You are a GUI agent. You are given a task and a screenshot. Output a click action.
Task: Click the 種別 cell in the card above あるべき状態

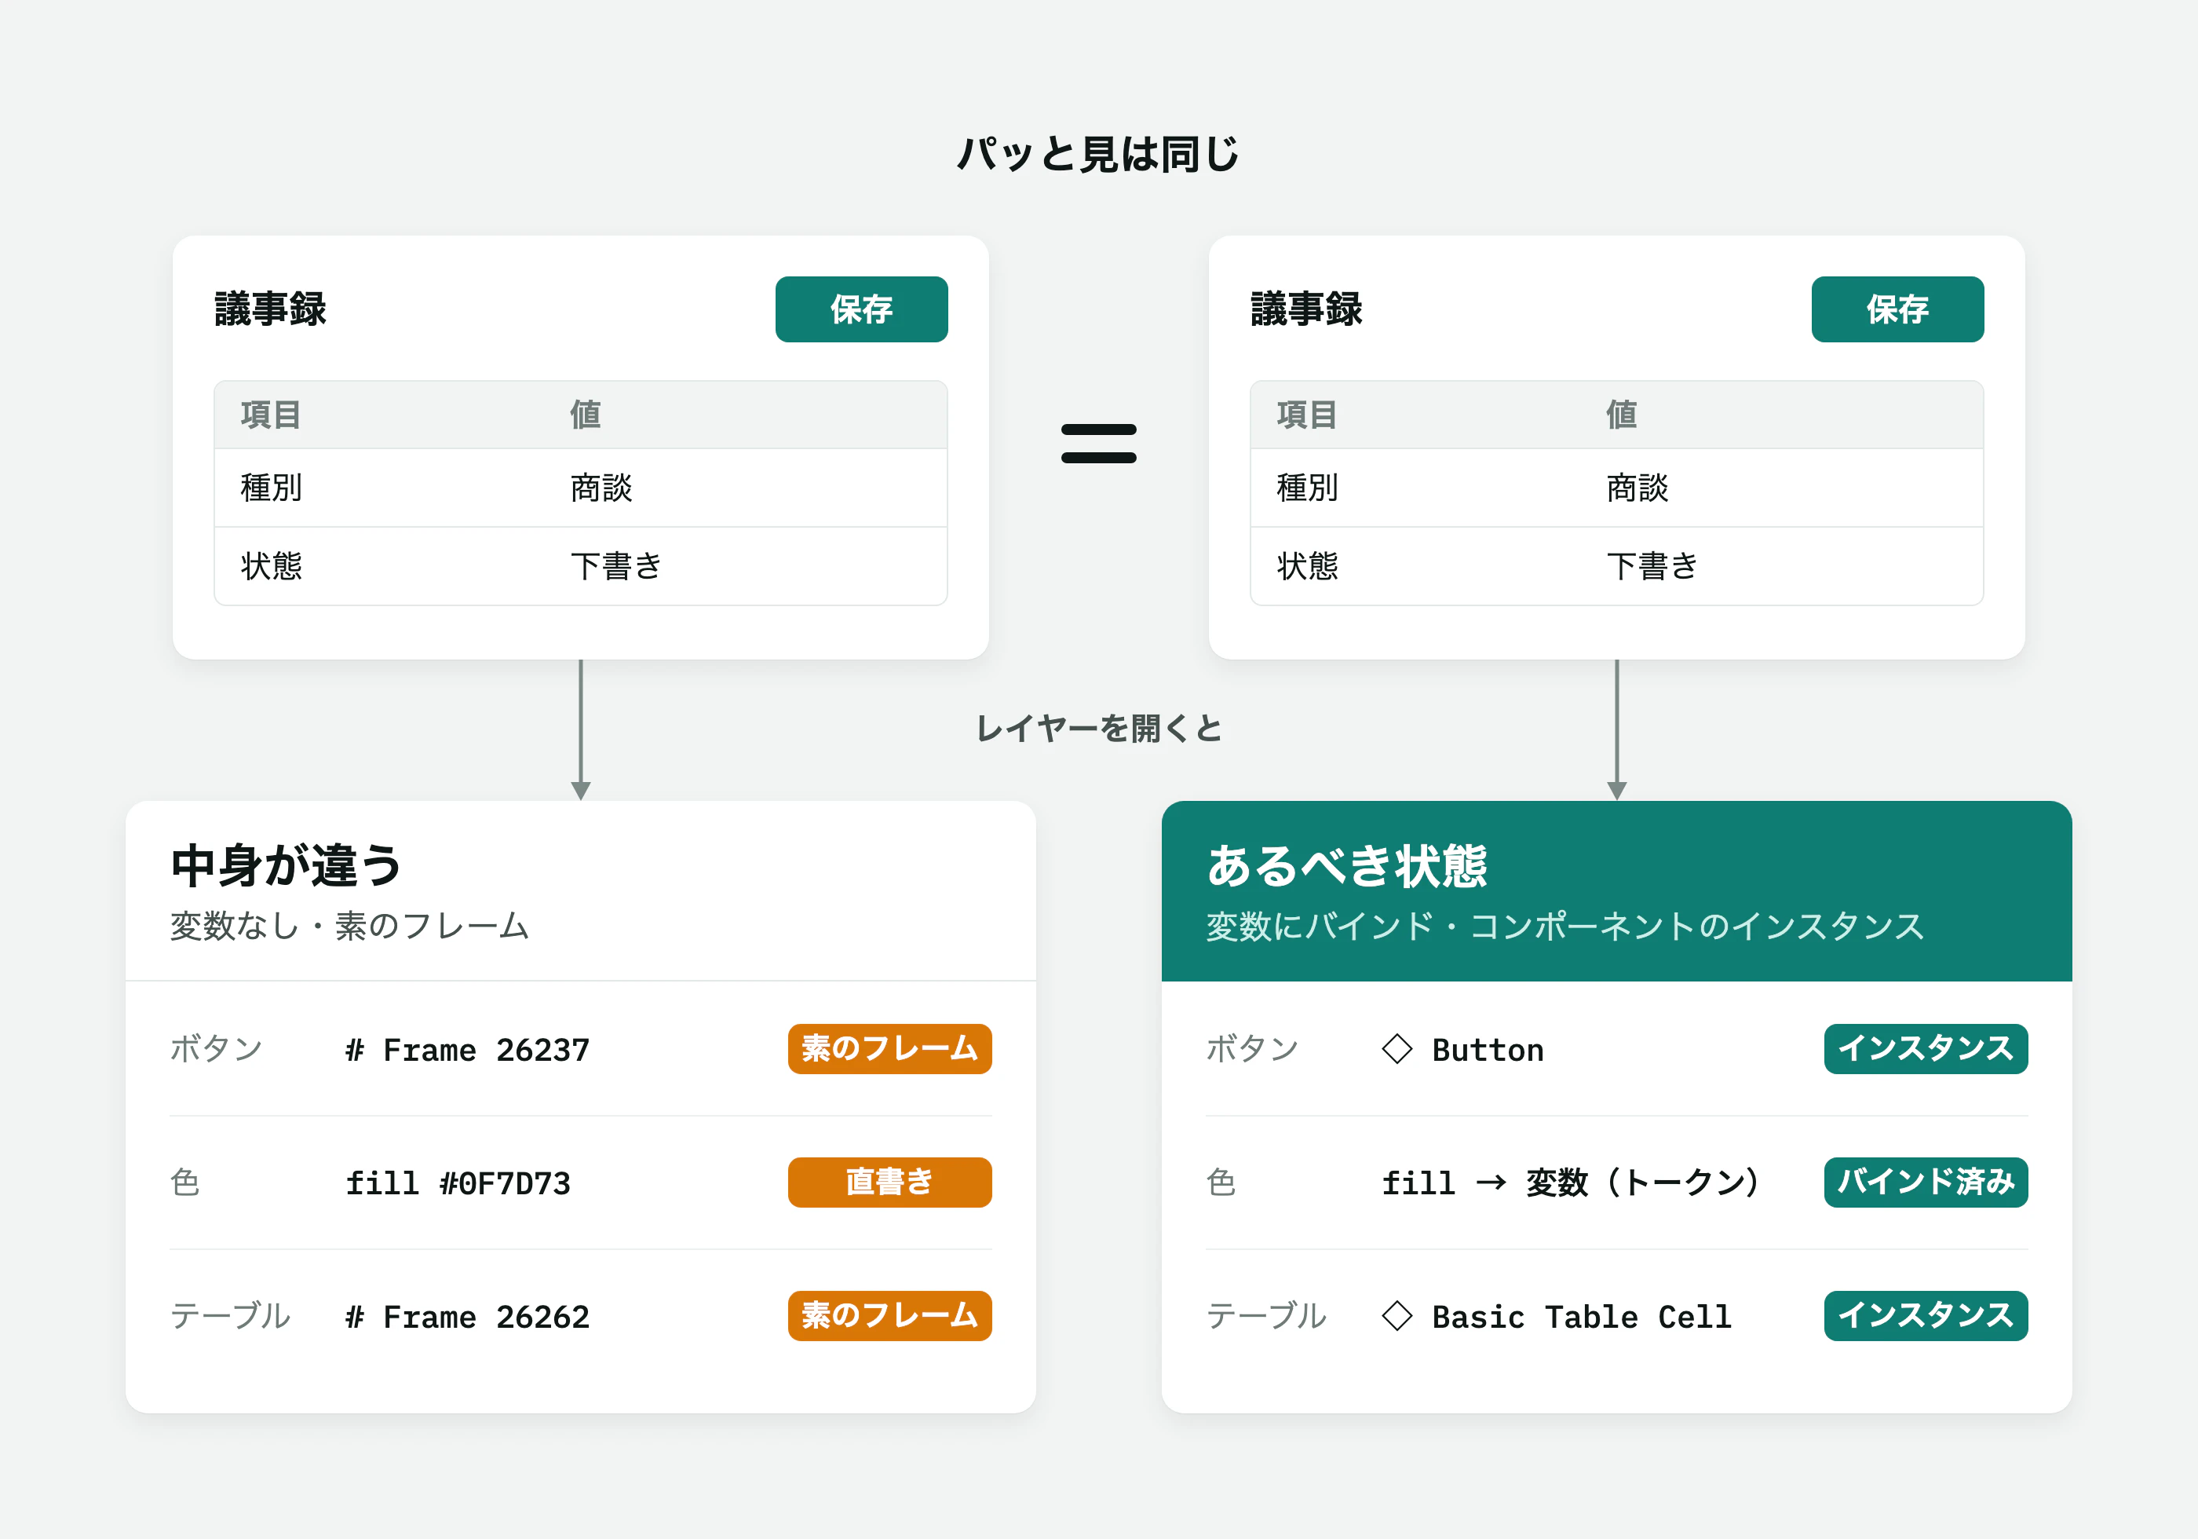(x=1307, y=488)
